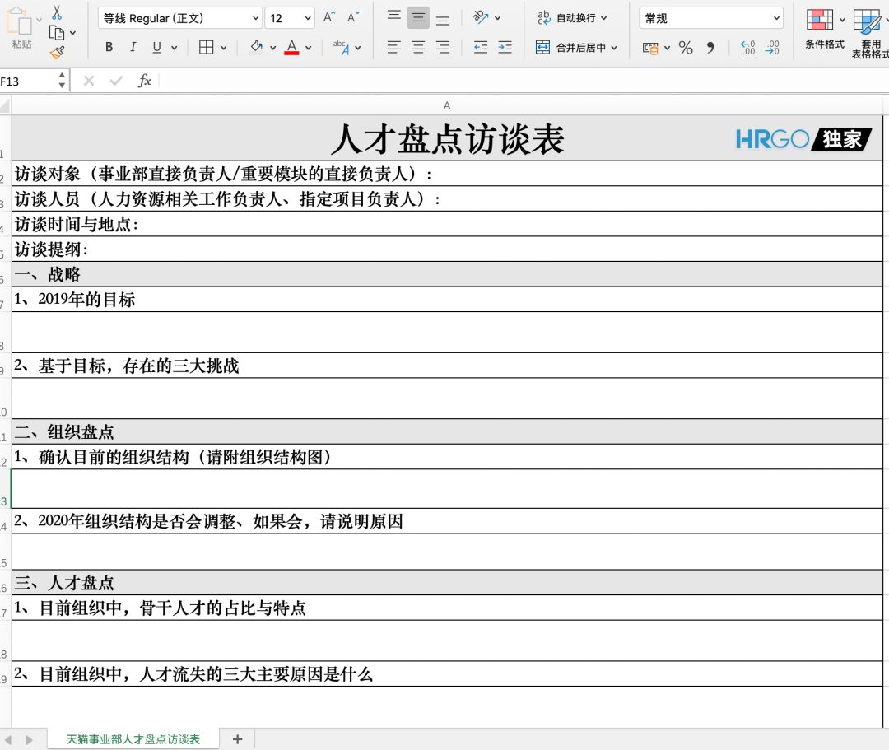Click accounting currency format icon
Screen dimensions: 889x750
(x=650, y=49)
